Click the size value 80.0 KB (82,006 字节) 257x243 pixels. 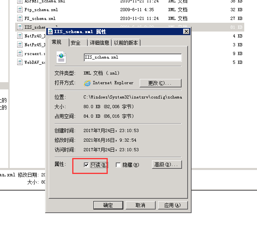(x=109, y=107)
